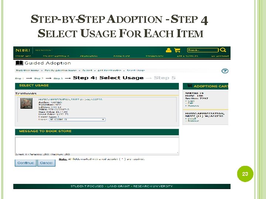Click the Step 5 label

165,78
